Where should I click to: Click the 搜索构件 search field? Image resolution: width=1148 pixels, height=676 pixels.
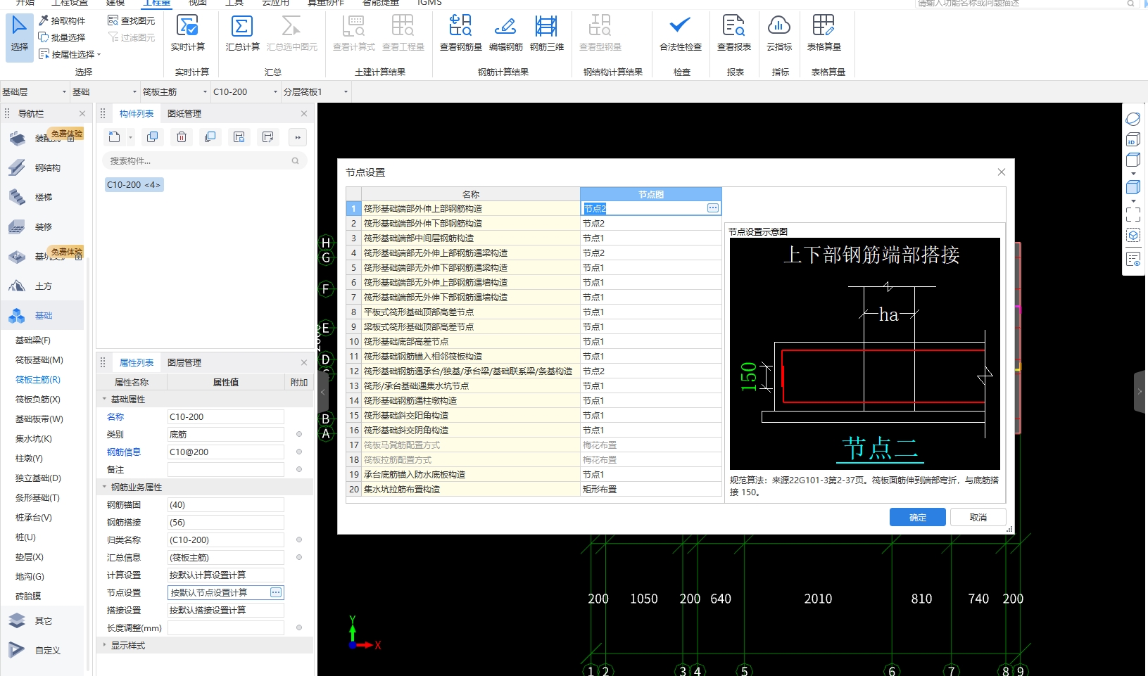[x=204, y=160]
